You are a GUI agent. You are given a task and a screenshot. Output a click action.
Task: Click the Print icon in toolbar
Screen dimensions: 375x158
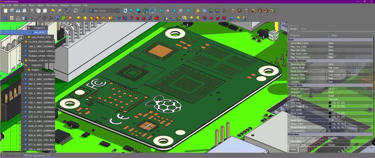pos(25,11)
